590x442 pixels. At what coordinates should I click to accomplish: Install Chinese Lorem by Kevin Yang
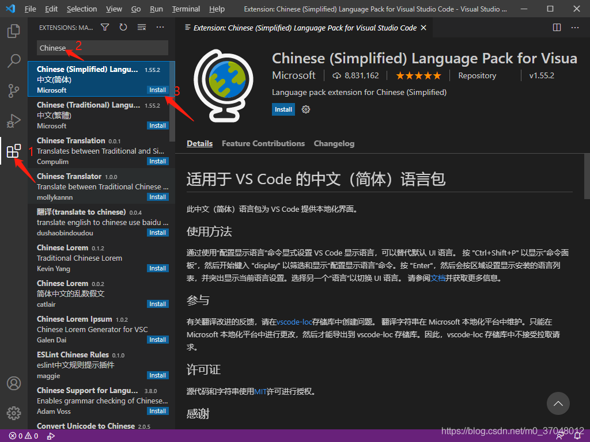click(157, 268)
